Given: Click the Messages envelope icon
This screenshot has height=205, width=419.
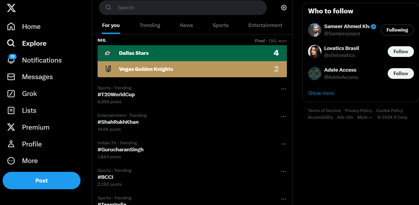Looking at the screenshot, I should [x=11, y=77].
